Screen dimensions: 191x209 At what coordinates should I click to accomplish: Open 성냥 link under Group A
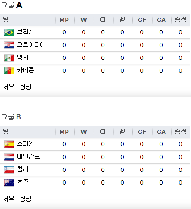(26, 87)
